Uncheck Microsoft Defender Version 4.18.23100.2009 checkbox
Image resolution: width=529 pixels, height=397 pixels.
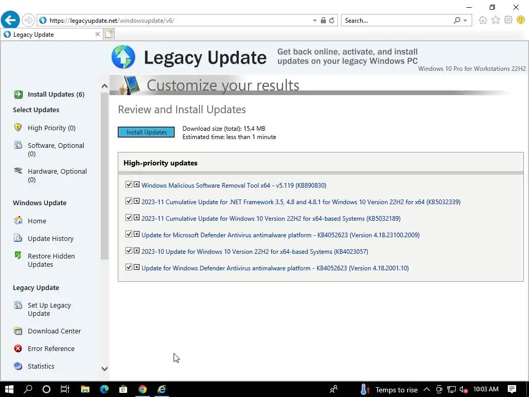point(129,234)
